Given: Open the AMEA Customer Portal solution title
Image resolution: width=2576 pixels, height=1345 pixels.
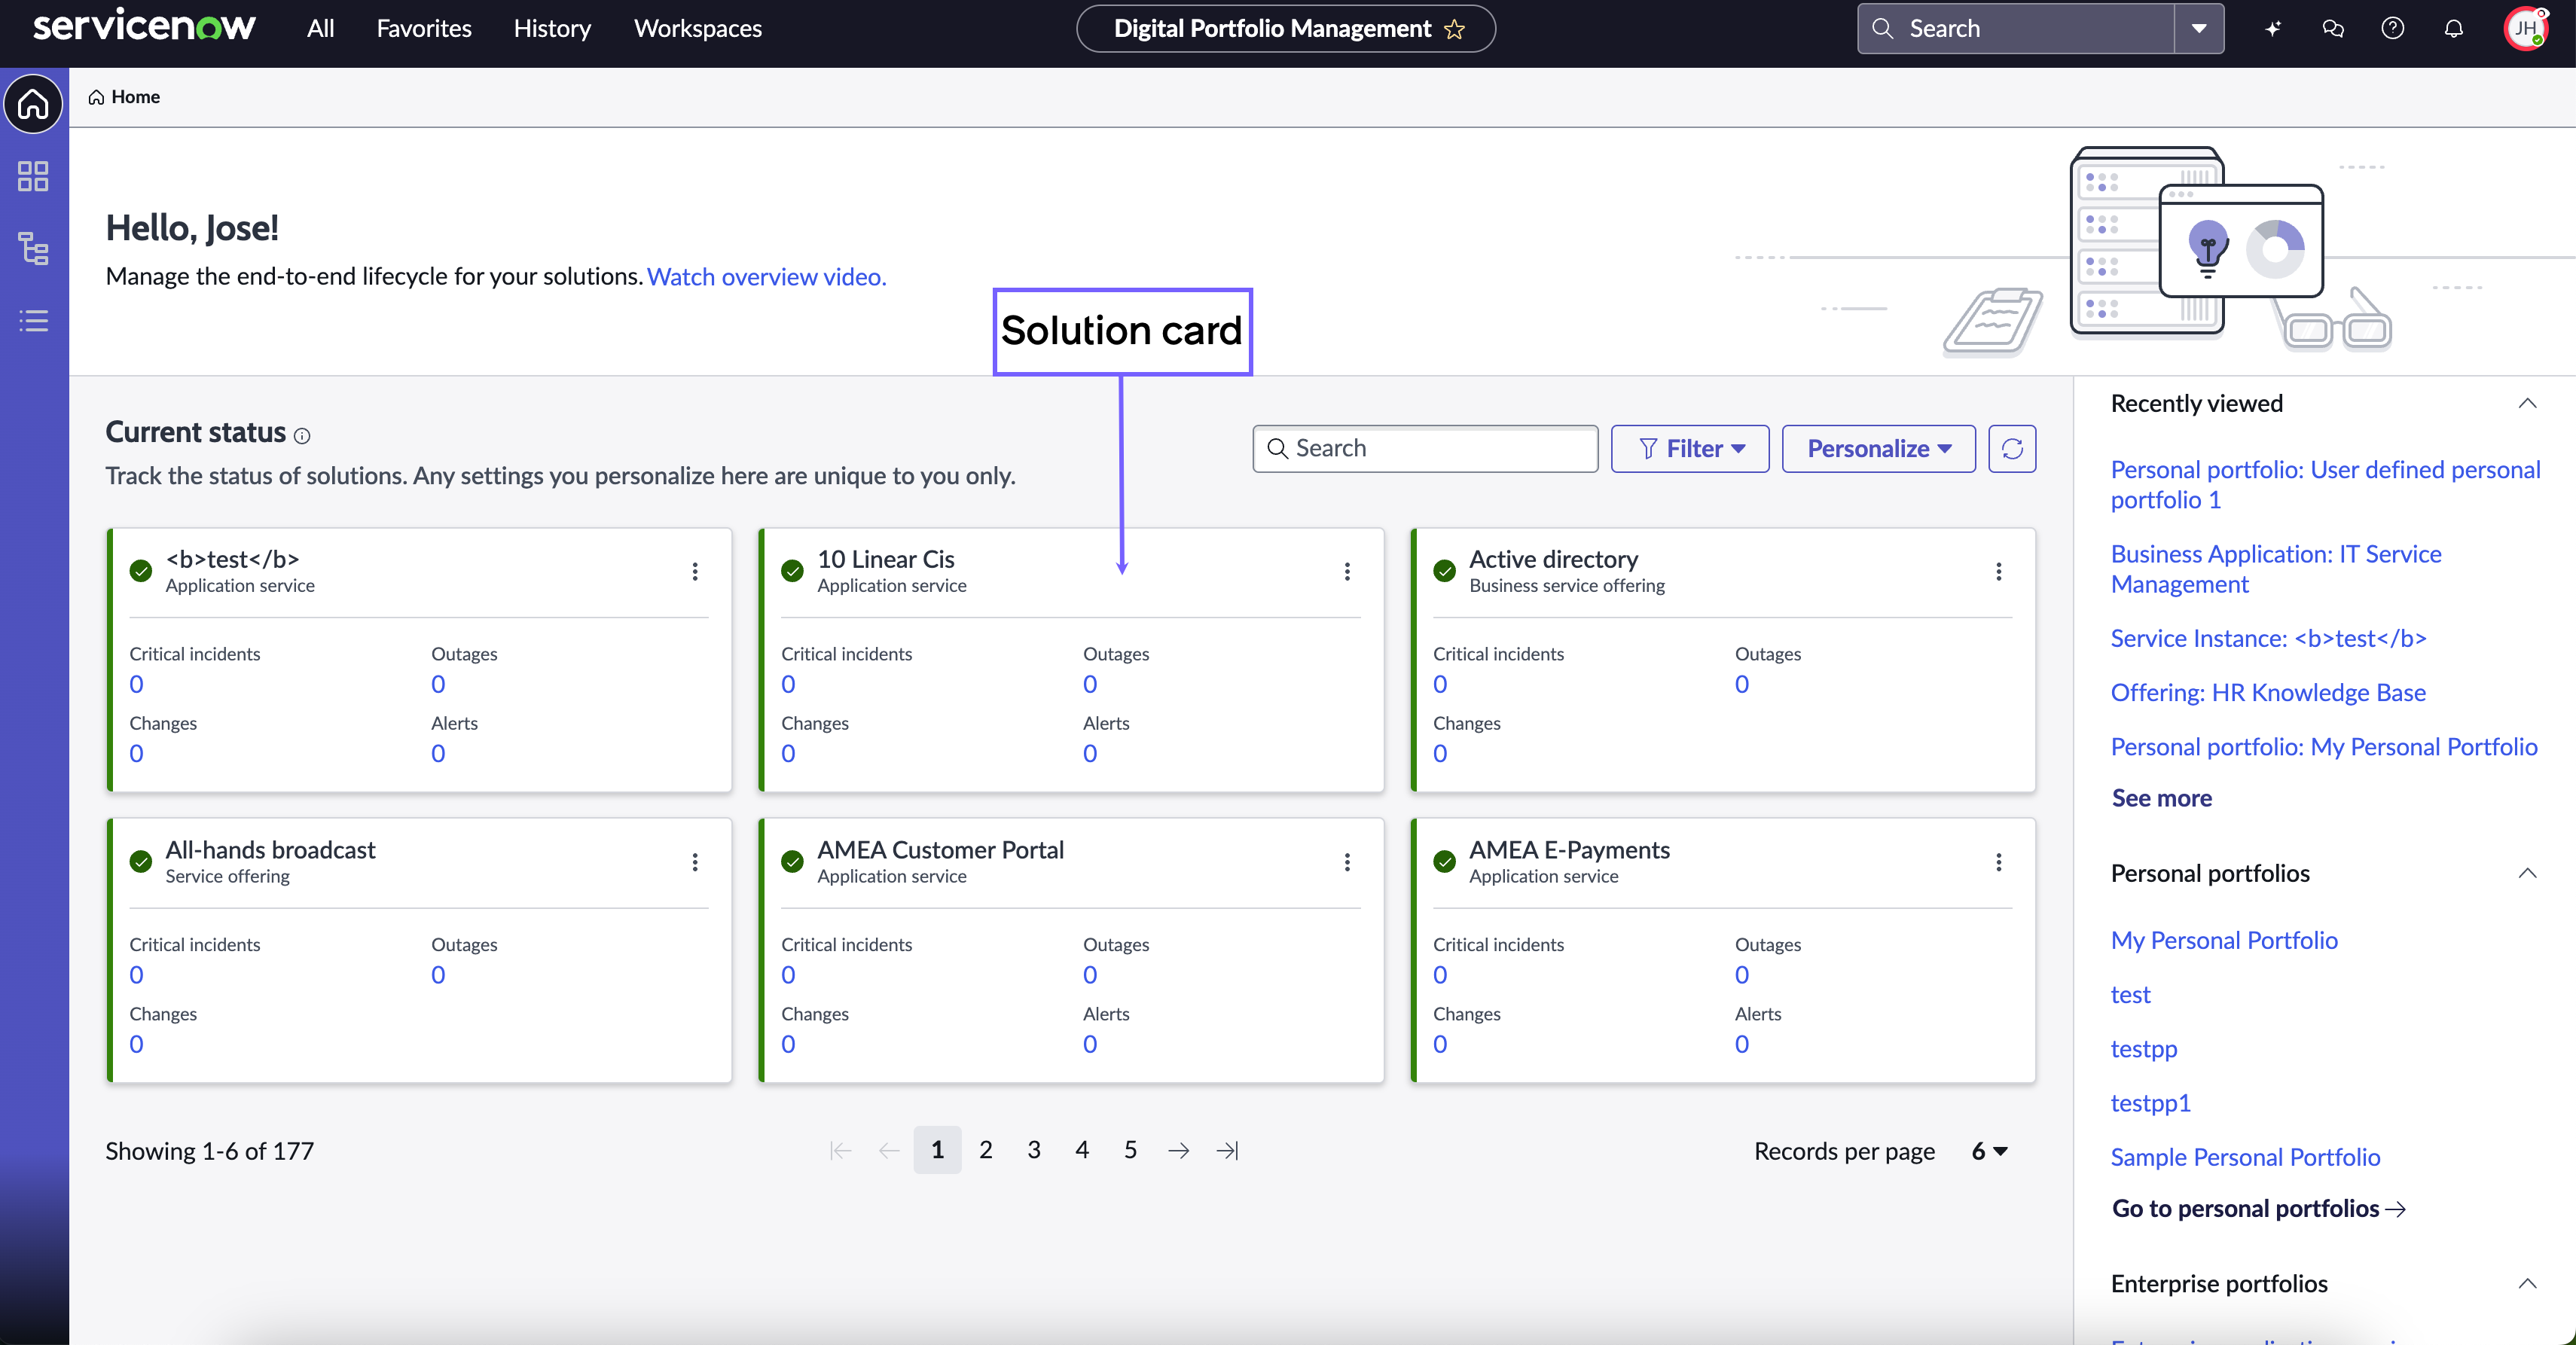Looking at the screenshot, I should pyautogui.click(x=940, y=850).
